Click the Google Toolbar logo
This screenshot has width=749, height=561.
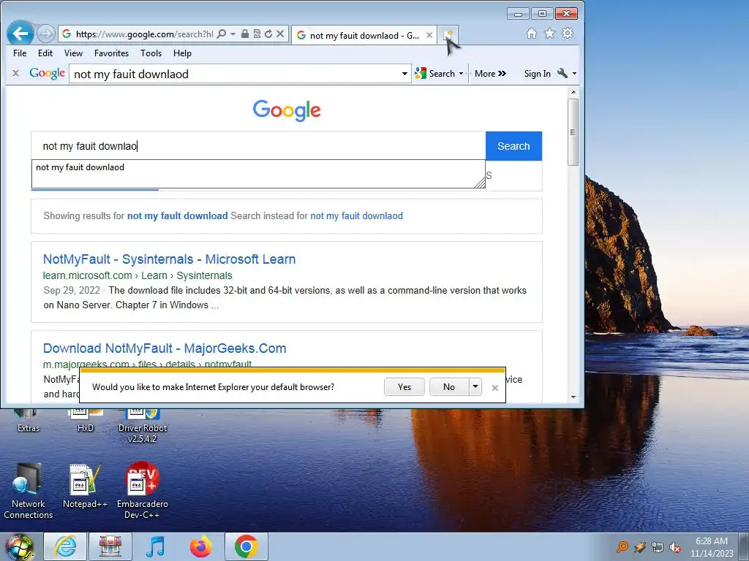point(47,73)
